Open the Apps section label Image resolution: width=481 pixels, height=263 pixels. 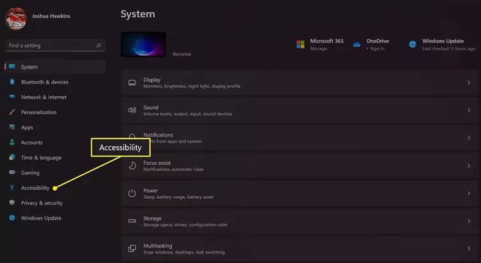27,128
